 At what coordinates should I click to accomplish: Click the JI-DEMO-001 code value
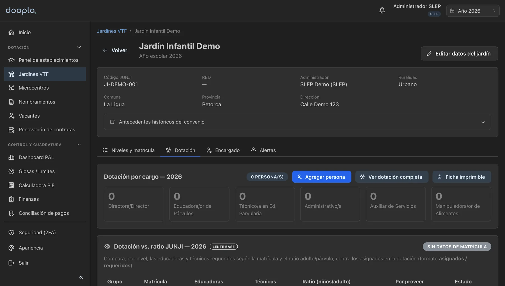point(121,84)
